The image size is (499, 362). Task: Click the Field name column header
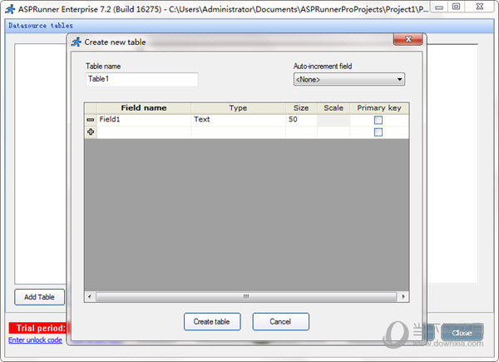click(144, 108)
